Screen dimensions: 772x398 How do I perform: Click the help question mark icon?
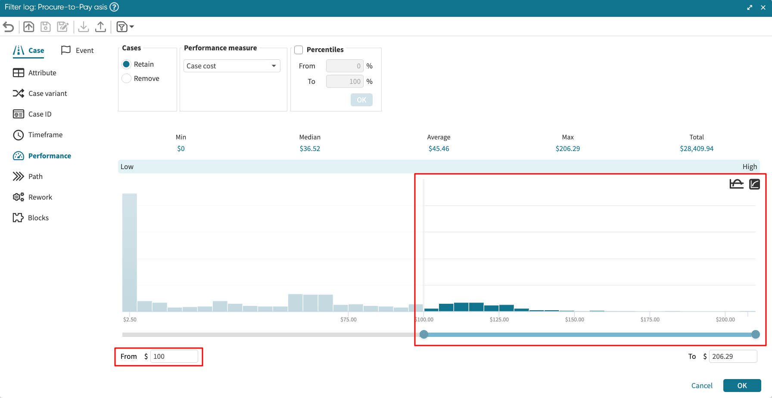coord(114,7)
